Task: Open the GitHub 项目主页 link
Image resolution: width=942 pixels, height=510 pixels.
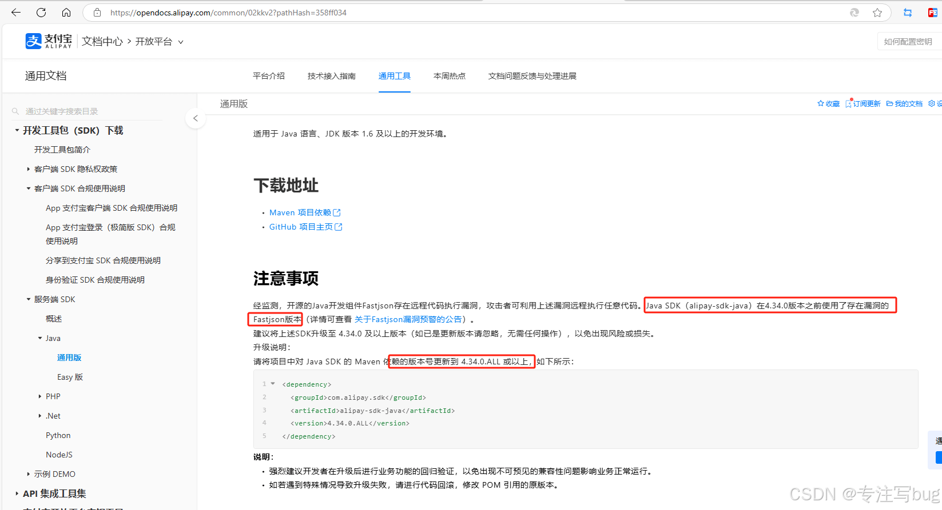Action: tap(305, 227)
